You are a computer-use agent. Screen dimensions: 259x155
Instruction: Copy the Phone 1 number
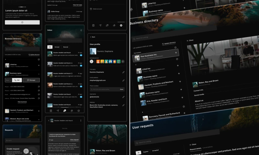39,87
